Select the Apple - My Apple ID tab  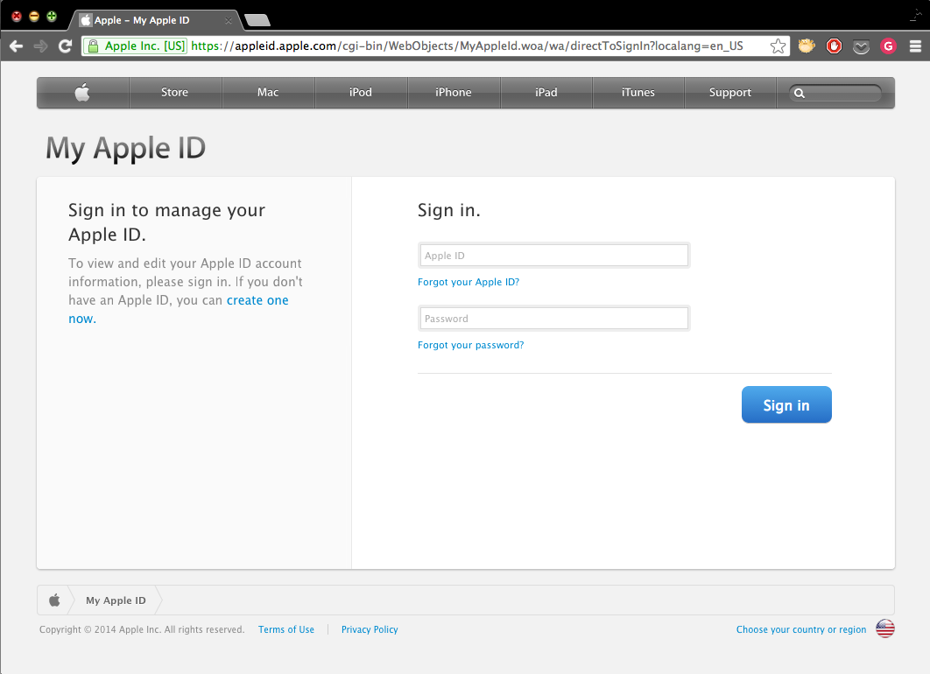click(155, 20)
